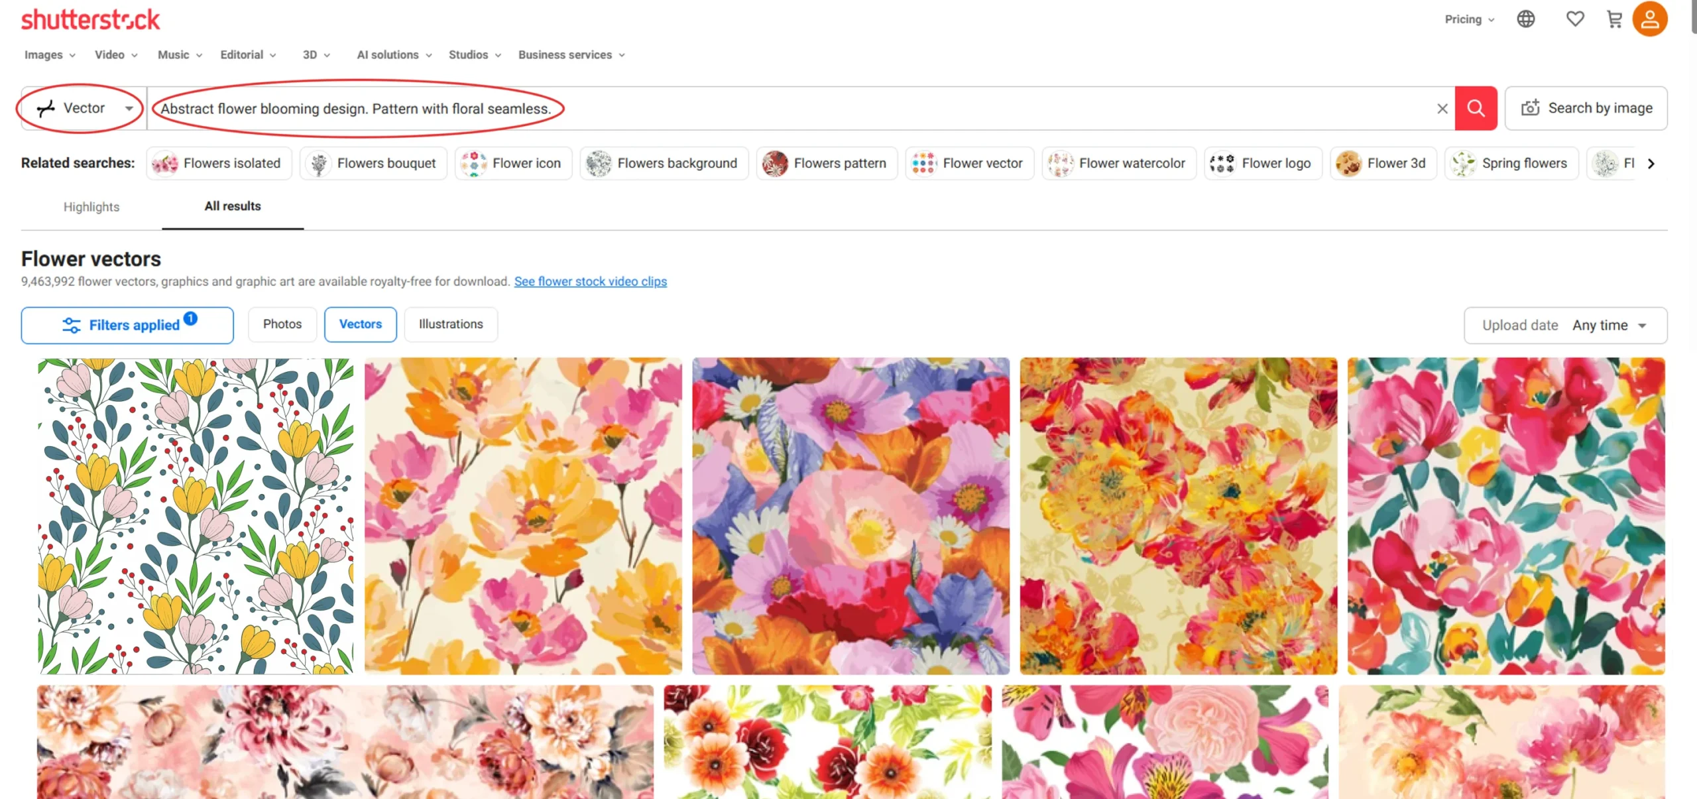Image resolution: width=1697 pixels, height=799 pixels.
Task: Open the pink lilies and rose thumbnail
Action: [1165, 742]
